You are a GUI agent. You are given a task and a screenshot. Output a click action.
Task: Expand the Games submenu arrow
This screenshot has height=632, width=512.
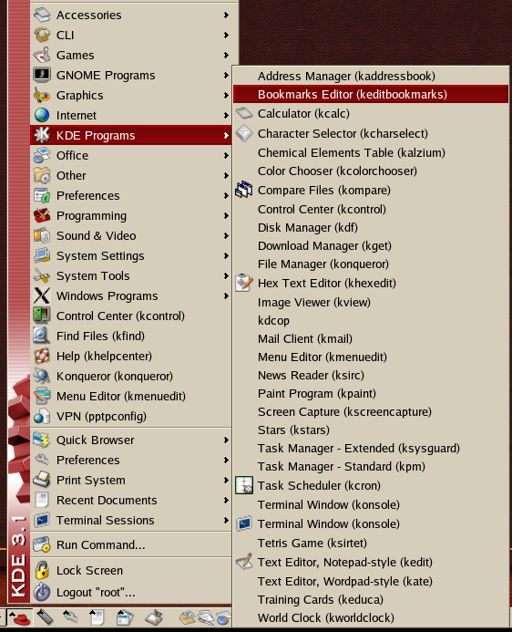pos(226,56)
